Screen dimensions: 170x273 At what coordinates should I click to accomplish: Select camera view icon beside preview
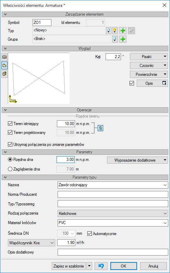click(4, 57)
